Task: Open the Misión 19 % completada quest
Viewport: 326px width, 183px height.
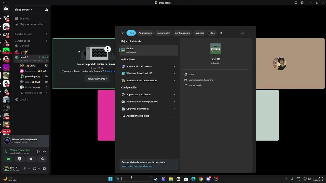Action: [x=25, y=141]
